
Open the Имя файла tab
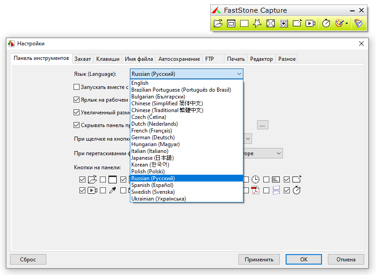139,59
